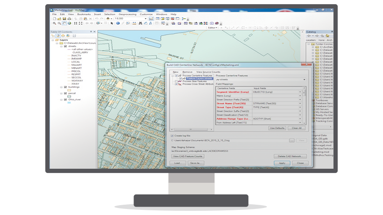Screen dimensions: 383x215
Task: Collapse the Layers tree node
Action: [53, 40]
